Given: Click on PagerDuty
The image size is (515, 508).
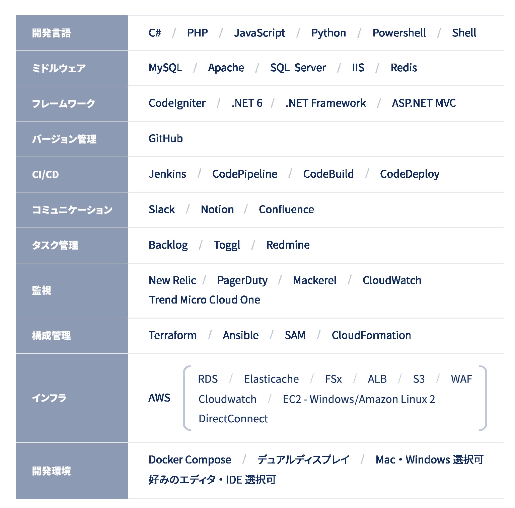Looking at the screenshot, I should coord(242,281).
